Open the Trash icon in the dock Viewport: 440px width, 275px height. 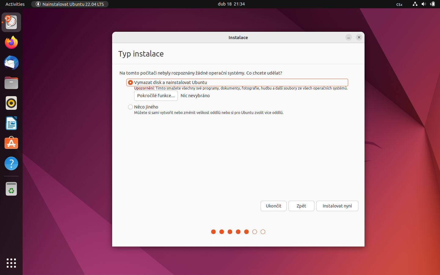coord(11,189)
